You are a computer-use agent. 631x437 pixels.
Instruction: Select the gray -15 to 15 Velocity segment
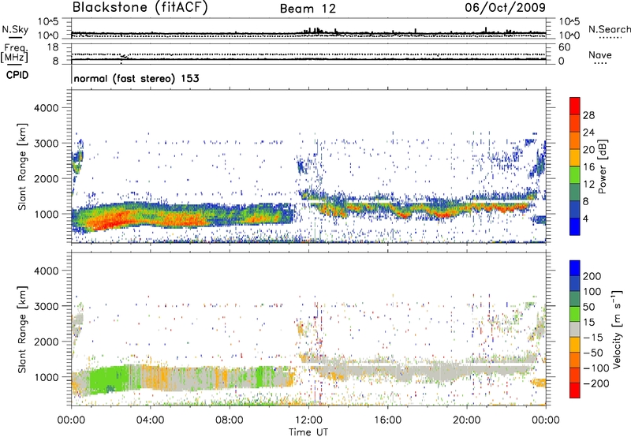[x=575, y=330]
